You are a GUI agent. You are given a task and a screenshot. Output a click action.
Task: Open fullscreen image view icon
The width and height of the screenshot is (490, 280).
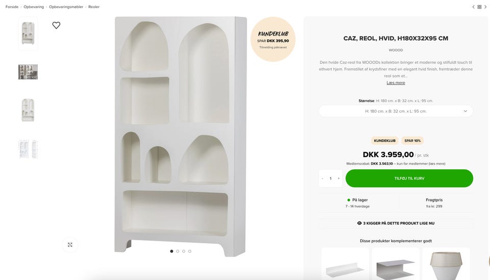[x=70, y=245]
